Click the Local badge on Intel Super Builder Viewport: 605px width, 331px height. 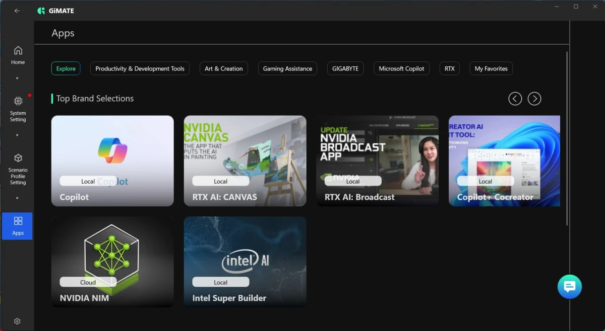click(x=221, y=282)
